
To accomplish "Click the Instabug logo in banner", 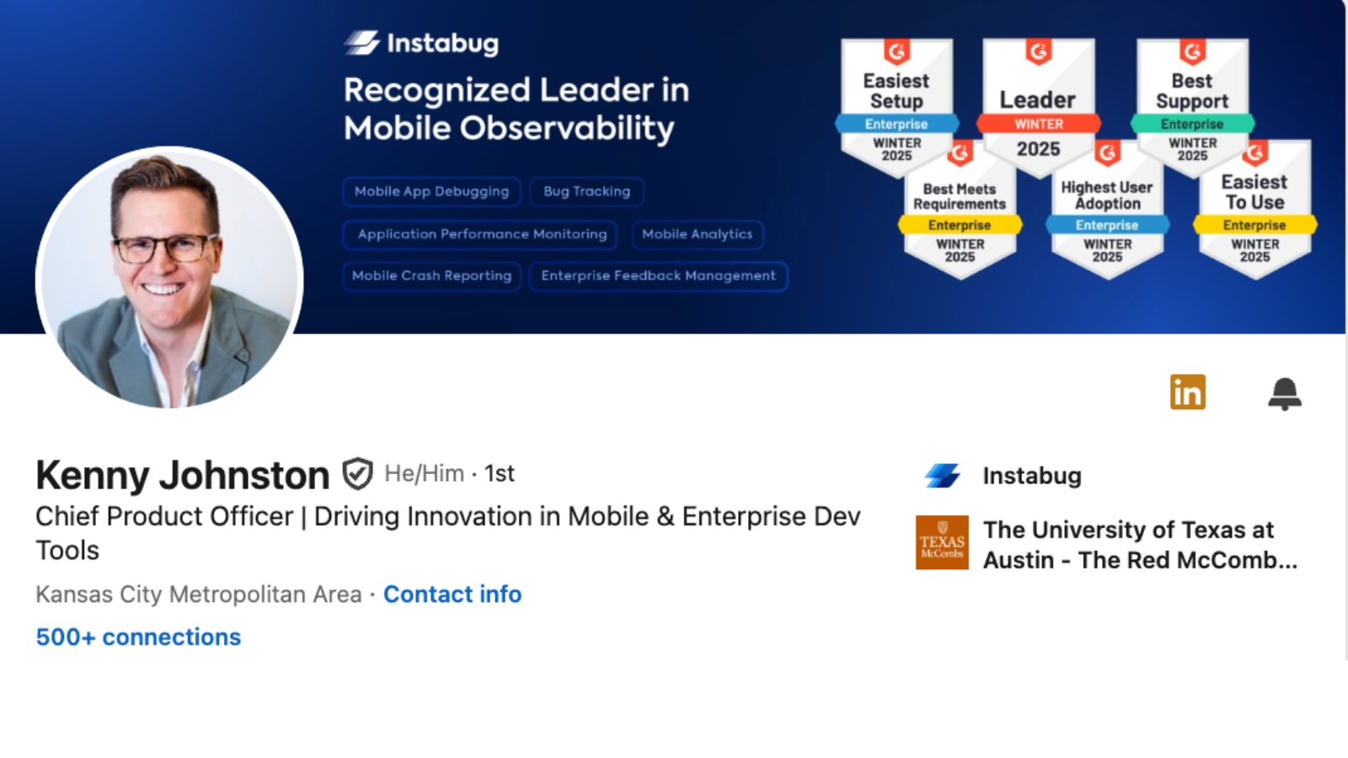I will click(x=421, y=43).
